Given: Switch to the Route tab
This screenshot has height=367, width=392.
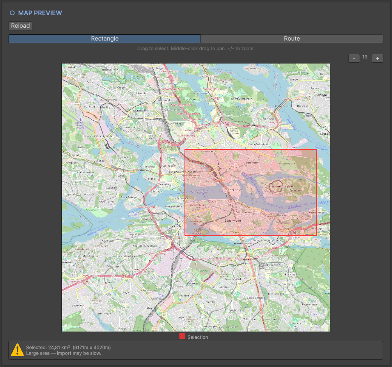Looking at the screenshot, I should click(x=292, y=39).
